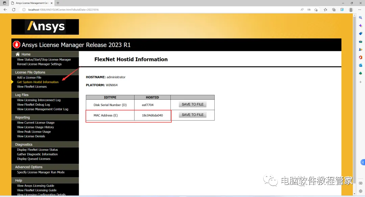This screenshot has height=197, width=365.
Task: Open the sidebar Discover sparkle icon
Action: [x=361, y=26]
